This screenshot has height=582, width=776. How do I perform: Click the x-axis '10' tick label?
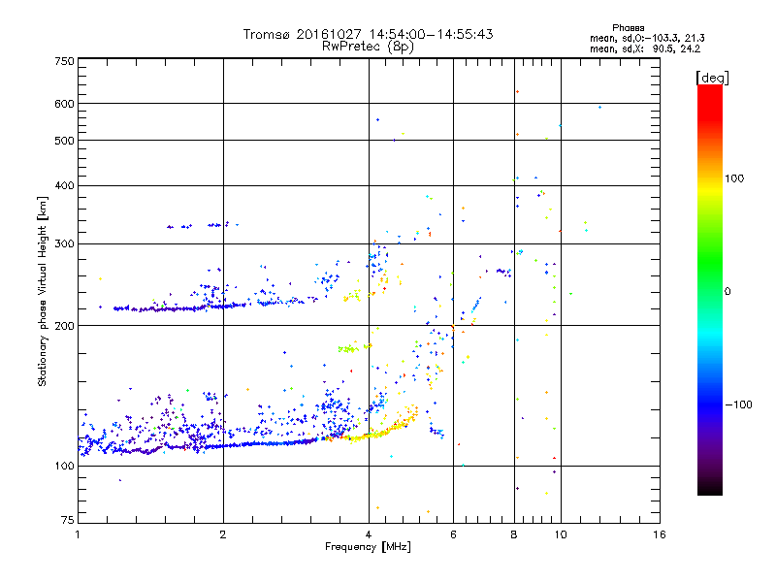pyautogui.click(x=561, y=534)
